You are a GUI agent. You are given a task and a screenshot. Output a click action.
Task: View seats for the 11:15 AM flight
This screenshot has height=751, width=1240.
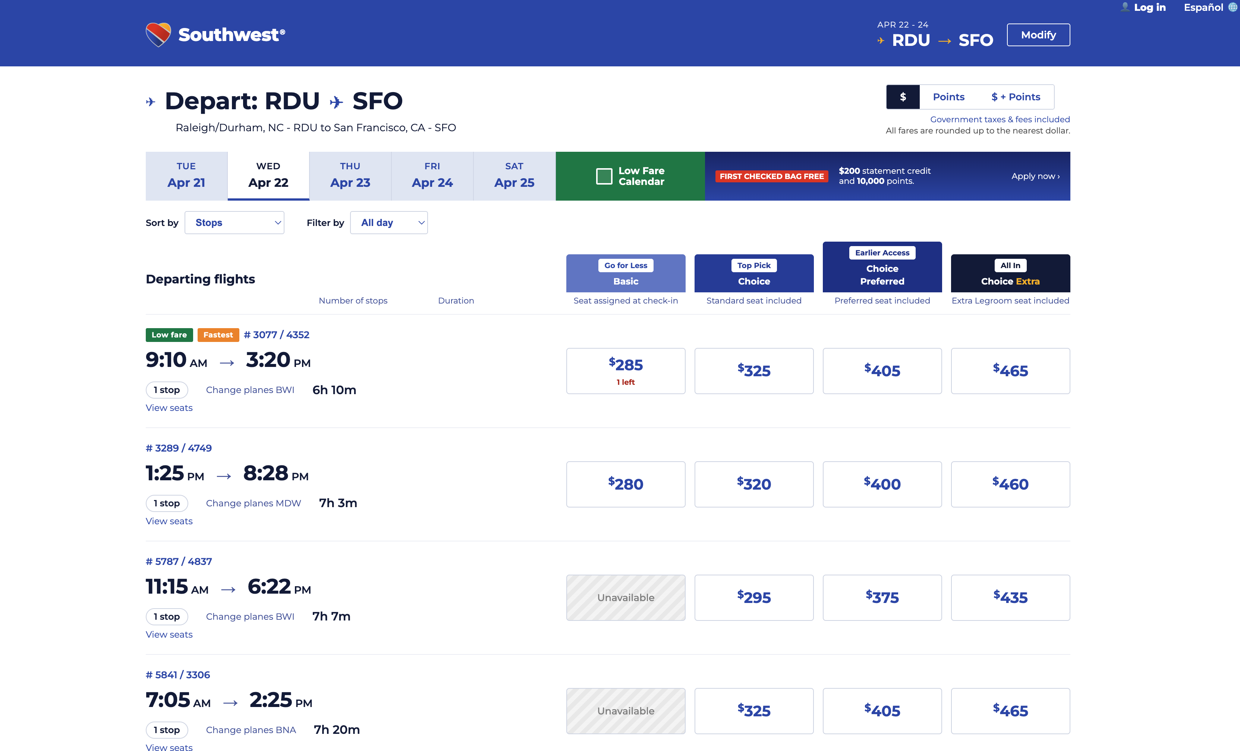pyautogui.click(x=169, y=634)
